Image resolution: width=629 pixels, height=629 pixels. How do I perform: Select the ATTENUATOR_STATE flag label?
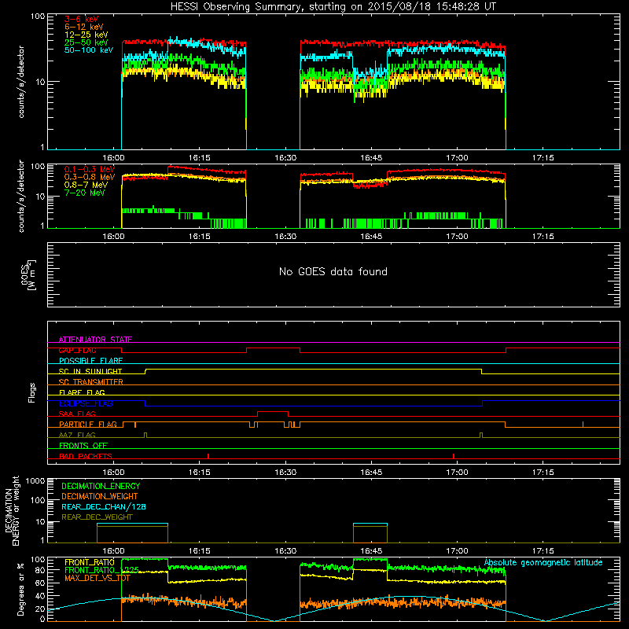click(95, 340)
